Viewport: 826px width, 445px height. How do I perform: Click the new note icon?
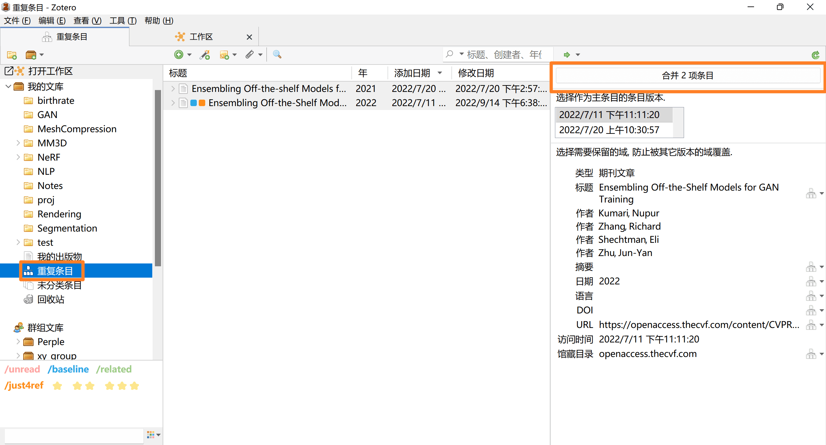tap(224, 54)
